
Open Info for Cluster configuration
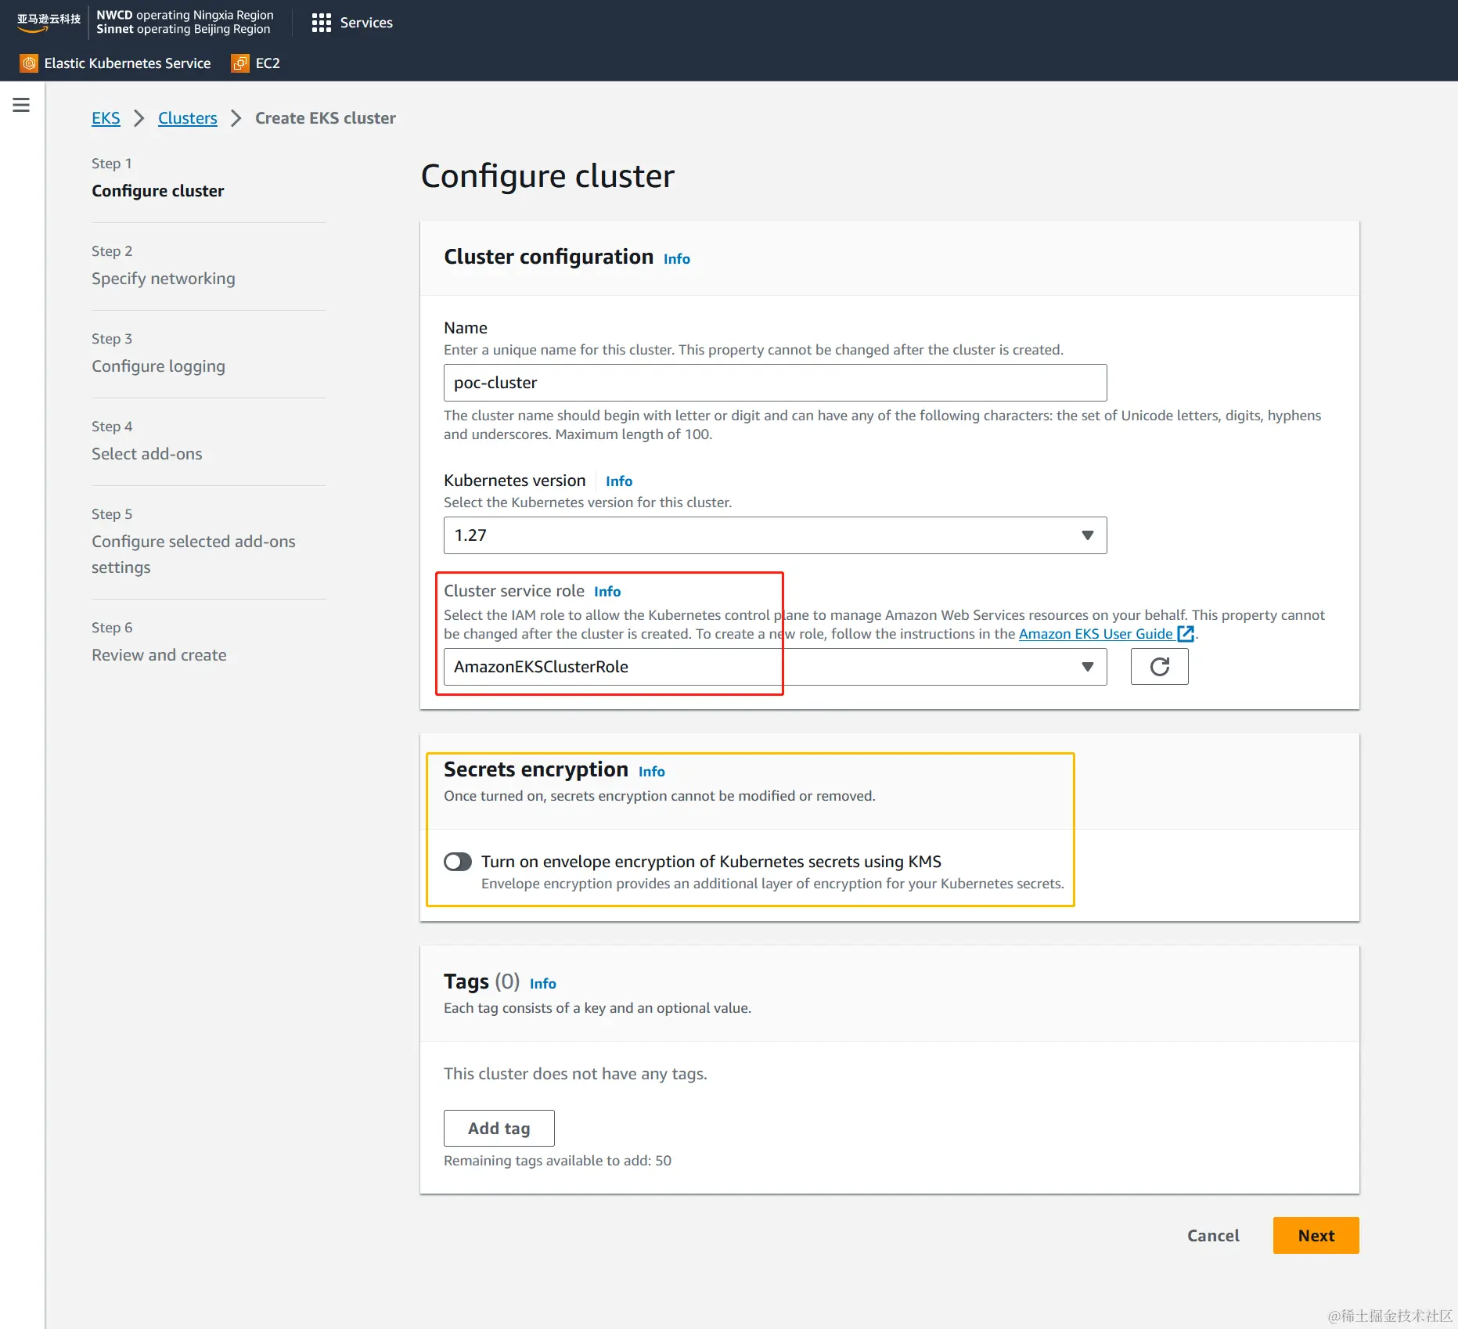click(677, 259)
